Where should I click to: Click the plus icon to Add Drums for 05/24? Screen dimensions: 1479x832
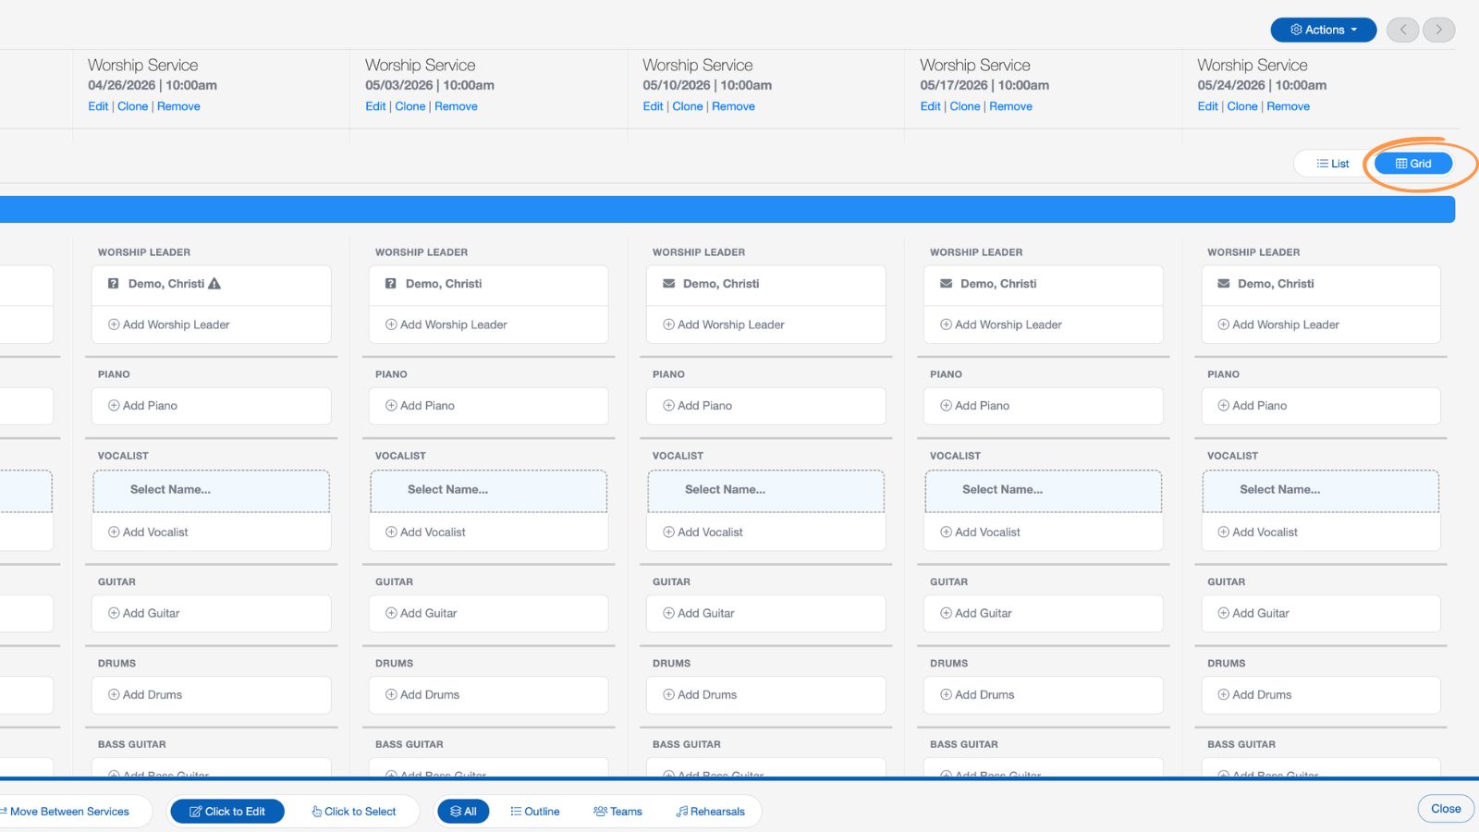click(x=1222, y=694)
